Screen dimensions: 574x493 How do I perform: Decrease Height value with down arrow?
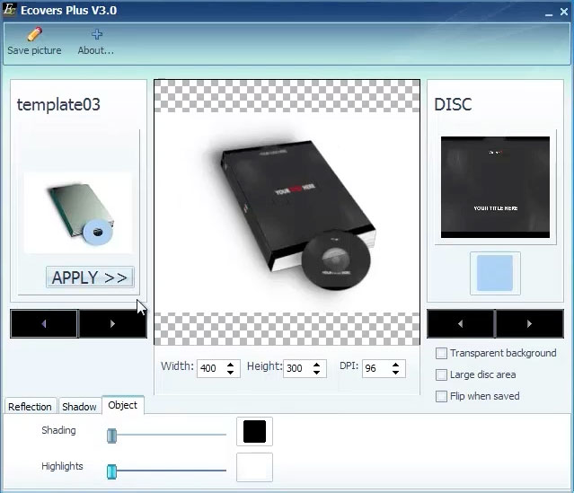click(317, 372)
